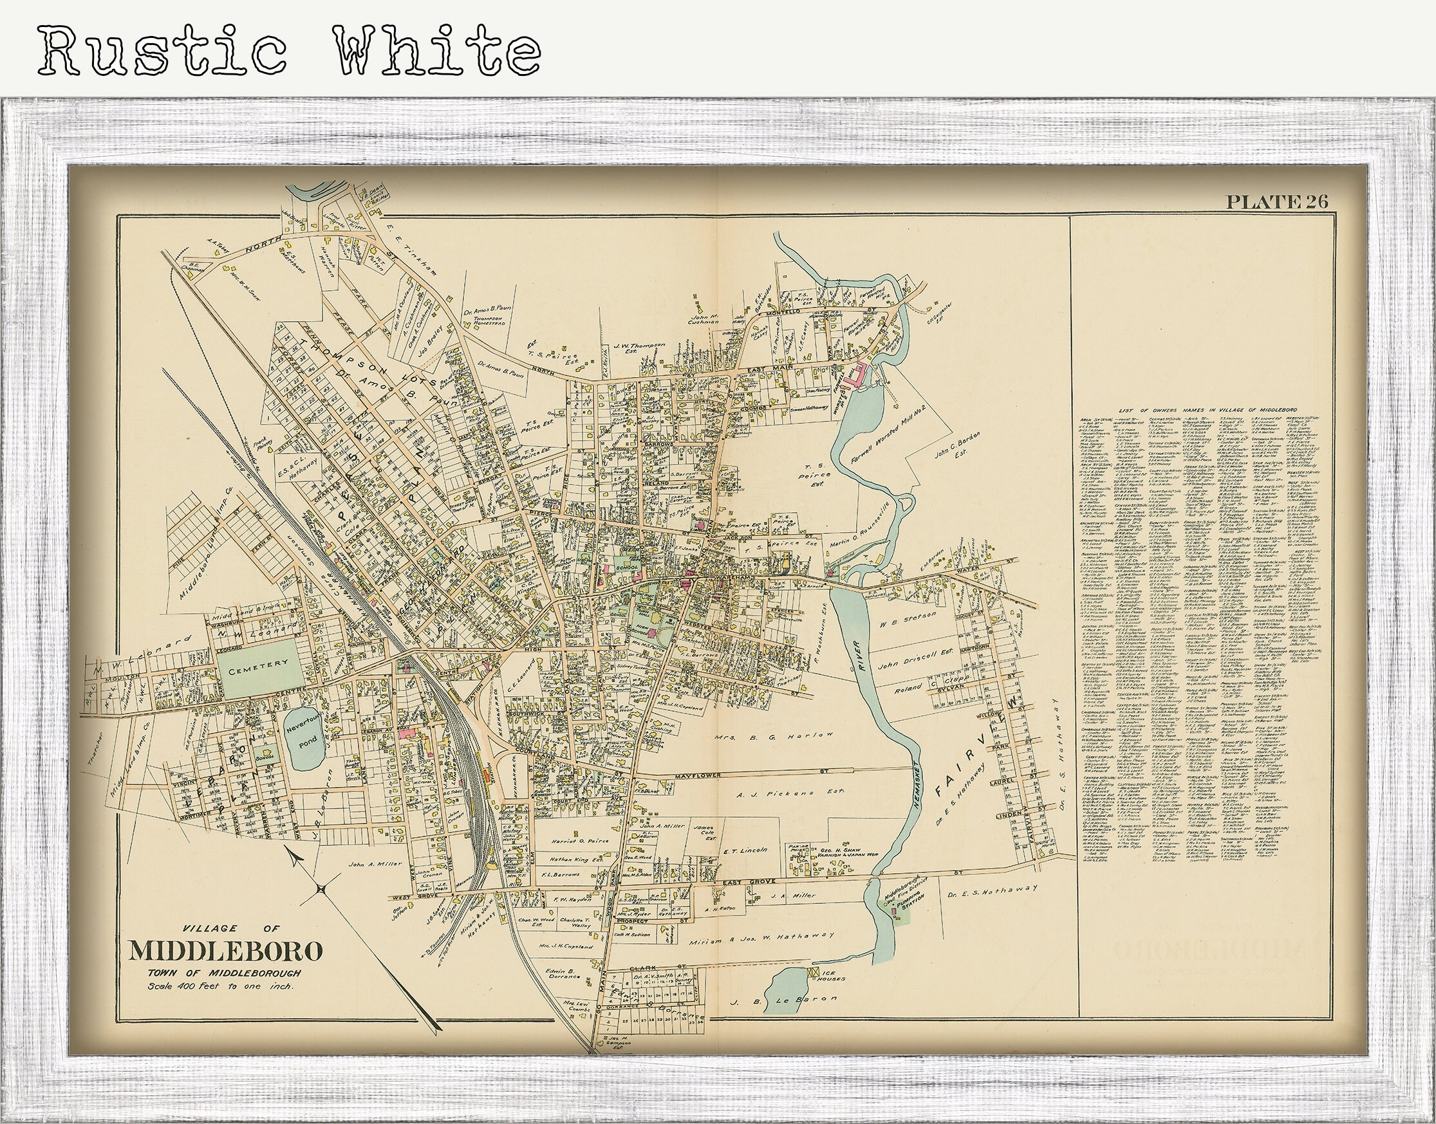Click the 'VILLAGE OF' text above the title
This screenshot has height=1124, width=1436.
tap(230, 928)
